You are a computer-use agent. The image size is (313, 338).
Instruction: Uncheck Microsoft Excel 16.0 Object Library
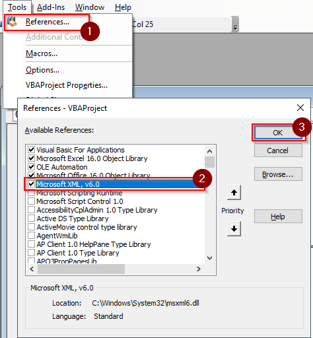coord(31,158)
